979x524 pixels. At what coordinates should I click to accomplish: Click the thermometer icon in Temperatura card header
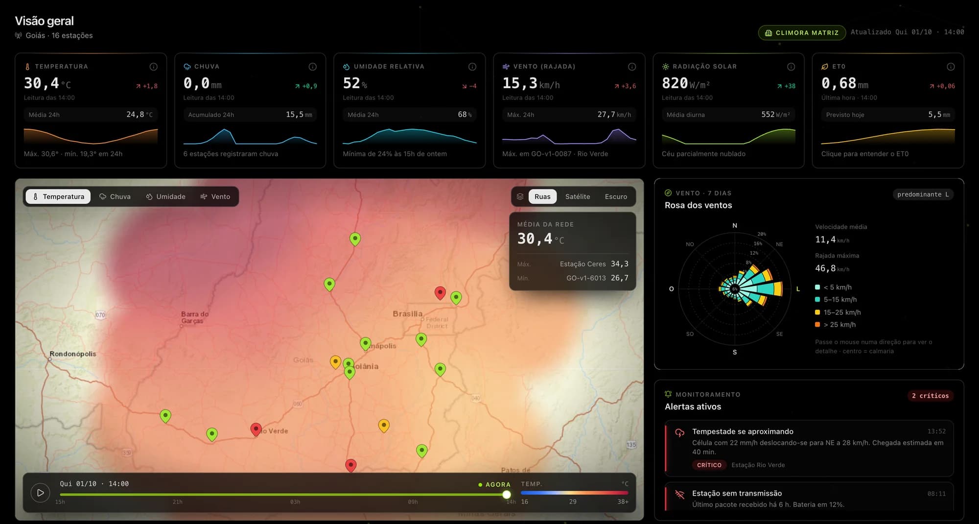27,67
